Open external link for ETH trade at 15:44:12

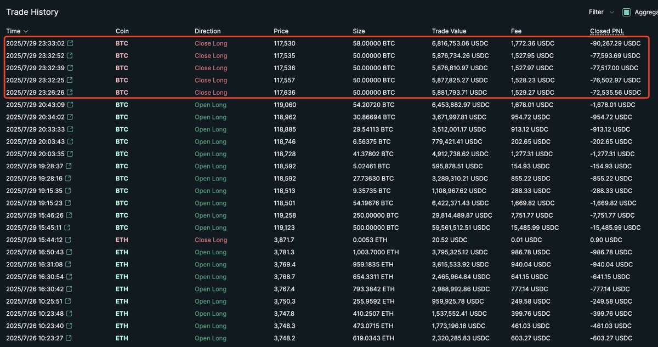(67, 240)
